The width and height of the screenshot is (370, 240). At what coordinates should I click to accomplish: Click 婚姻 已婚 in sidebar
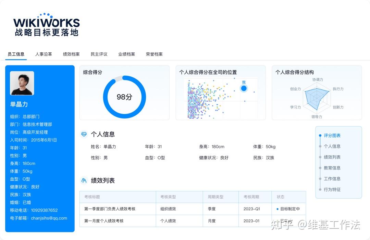pos(20,203)
